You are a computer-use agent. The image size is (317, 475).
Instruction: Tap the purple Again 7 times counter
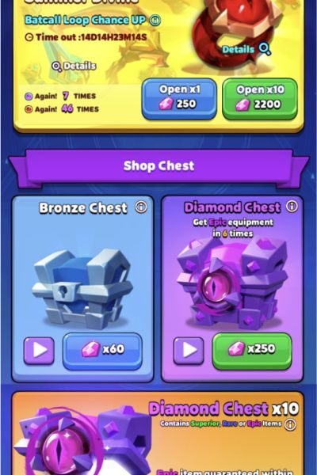(60, 96)
